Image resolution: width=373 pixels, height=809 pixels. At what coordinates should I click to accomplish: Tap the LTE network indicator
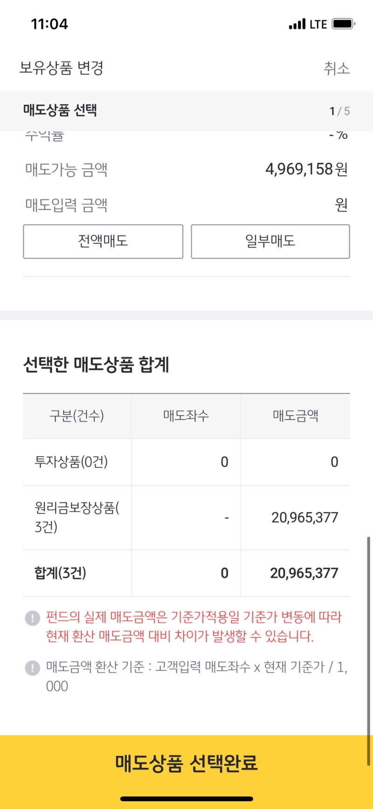[318, 24]
